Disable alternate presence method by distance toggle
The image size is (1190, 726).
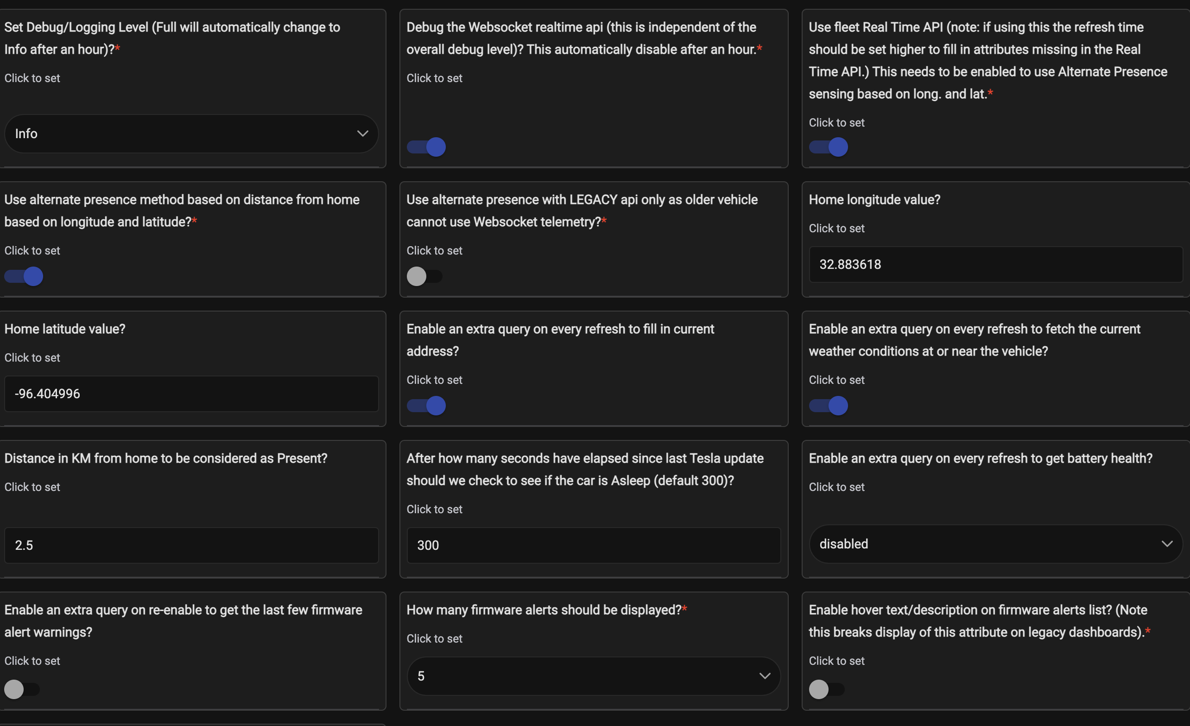tap(24, 276)
